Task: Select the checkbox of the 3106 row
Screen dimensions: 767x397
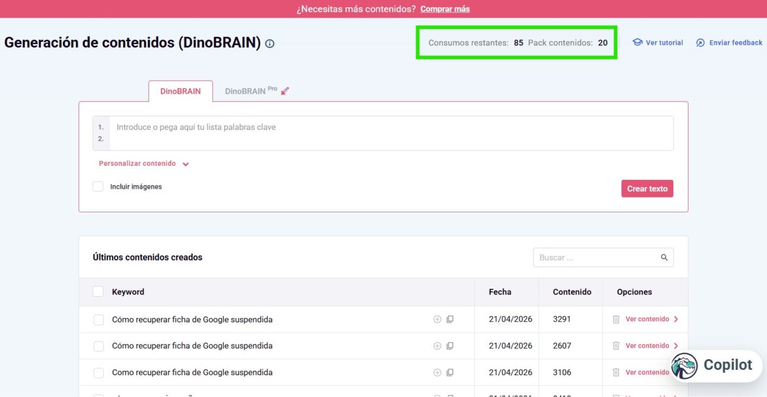Action: pyautogui.click(x=99, y=373)
